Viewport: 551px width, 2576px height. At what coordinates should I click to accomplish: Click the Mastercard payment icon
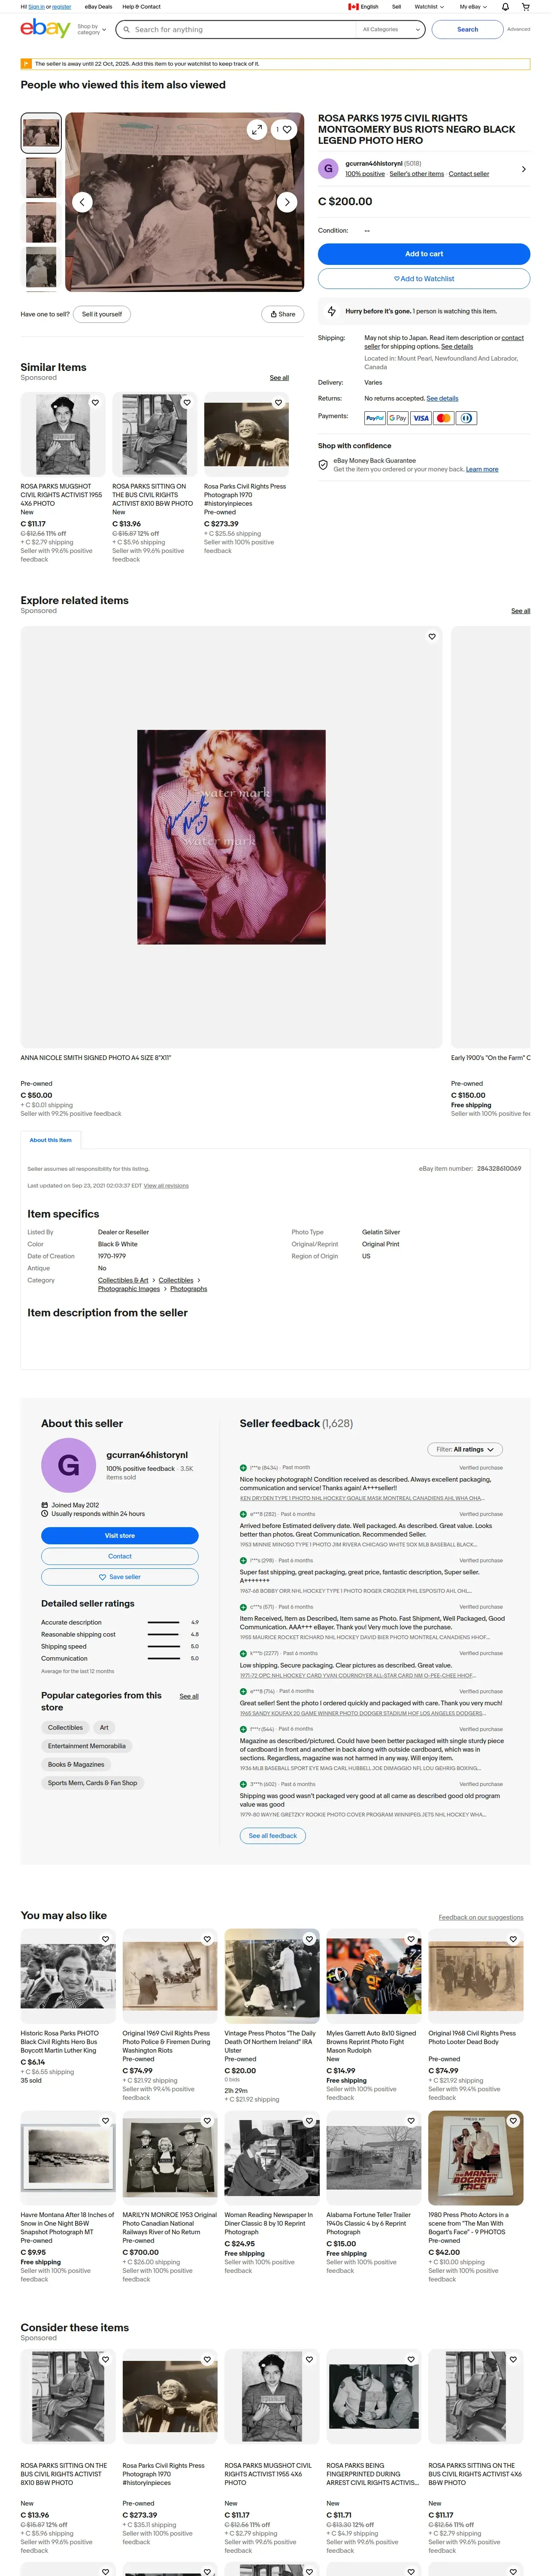tap(444, 418)
